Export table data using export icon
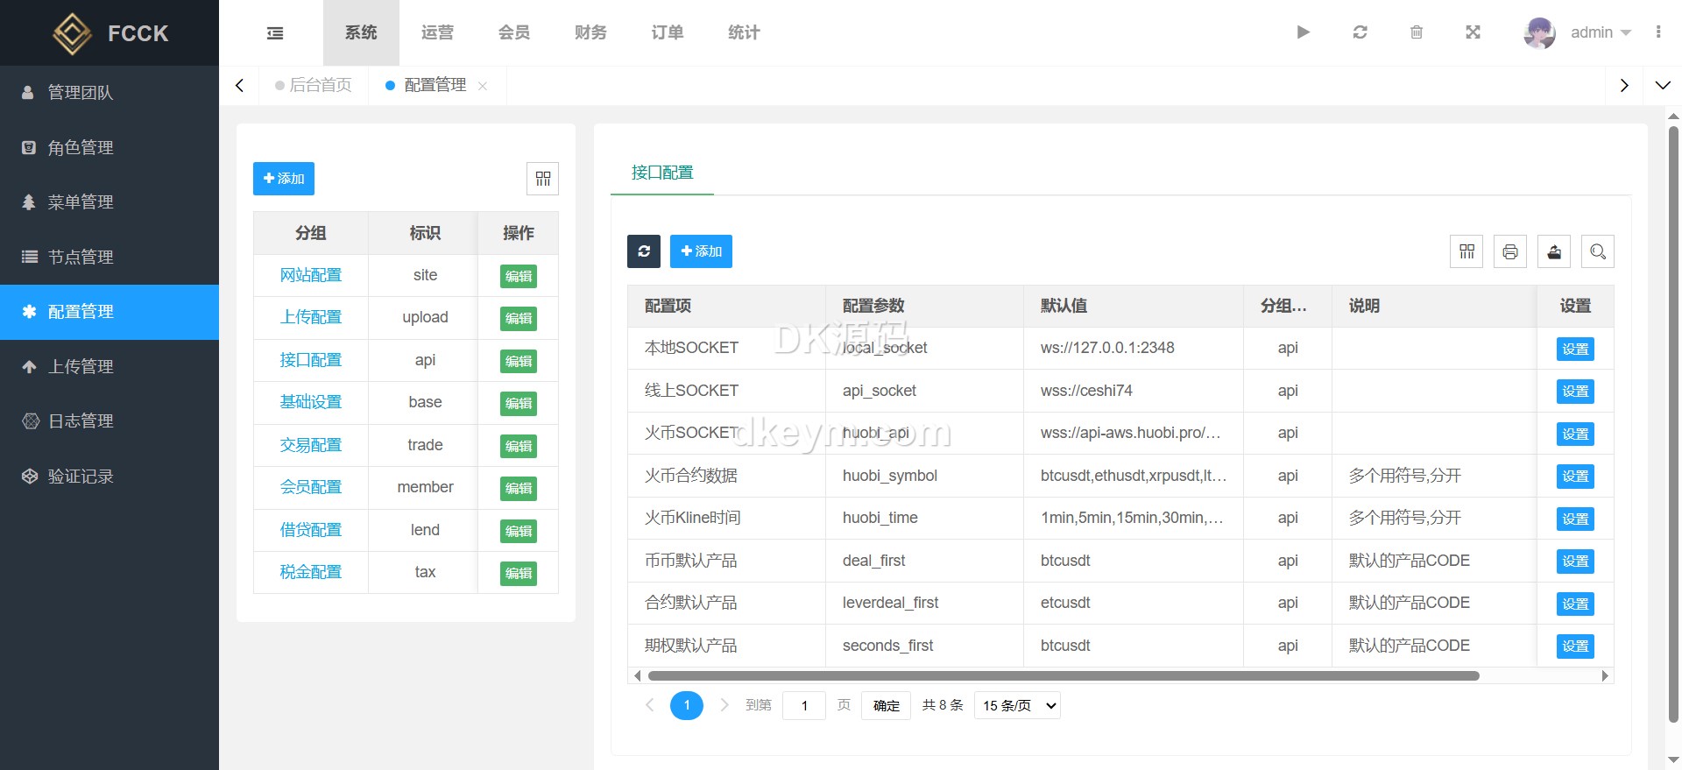1682x770 pixels. pos(1554,252)
